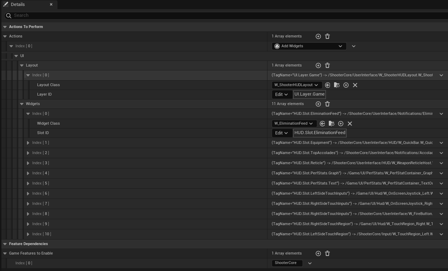Click the Search field in Details
The width and height of the screenshot is (448, 271).
pyautogui.click(x=224, y=15)
